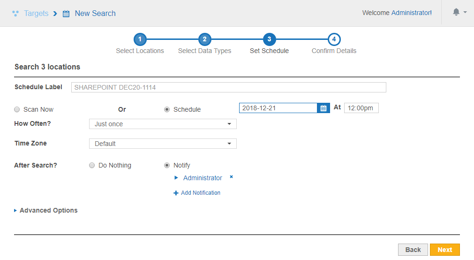Click the Next button
Image resolution: width=474 pixels, height=260 pixels.
444,250
